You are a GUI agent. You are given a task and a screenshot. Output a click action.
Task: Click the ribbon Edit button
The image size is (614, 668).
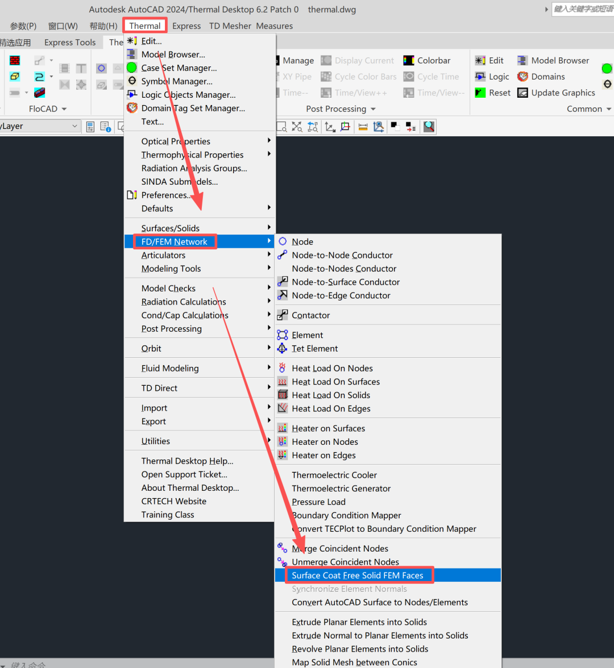(489, 60)
